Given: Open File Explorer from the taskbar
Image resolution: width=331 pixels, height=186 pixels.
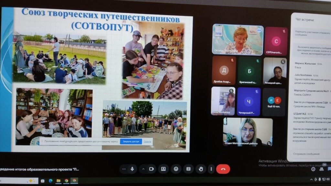Looking at the screenshot, I should point(59,181).
